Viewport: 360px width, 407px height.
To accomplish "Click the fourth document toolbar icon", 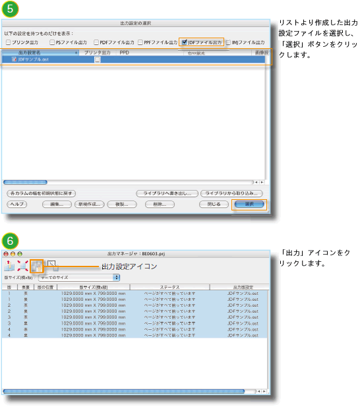I will tap(53, 266).
